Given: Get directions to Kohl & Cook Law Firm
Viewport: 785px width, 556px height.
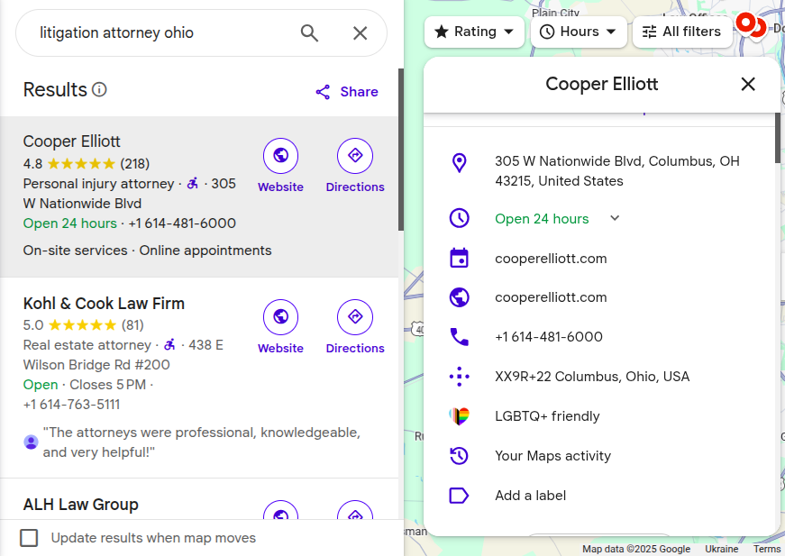Looking at the screenshot, I should coord(355,317).
